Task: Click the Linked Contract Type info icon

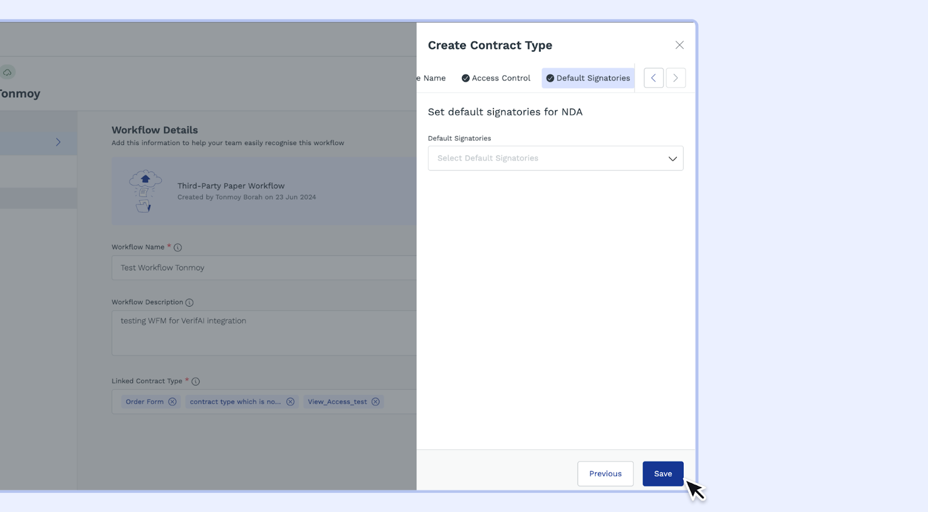Action: (x=195, y=382)
